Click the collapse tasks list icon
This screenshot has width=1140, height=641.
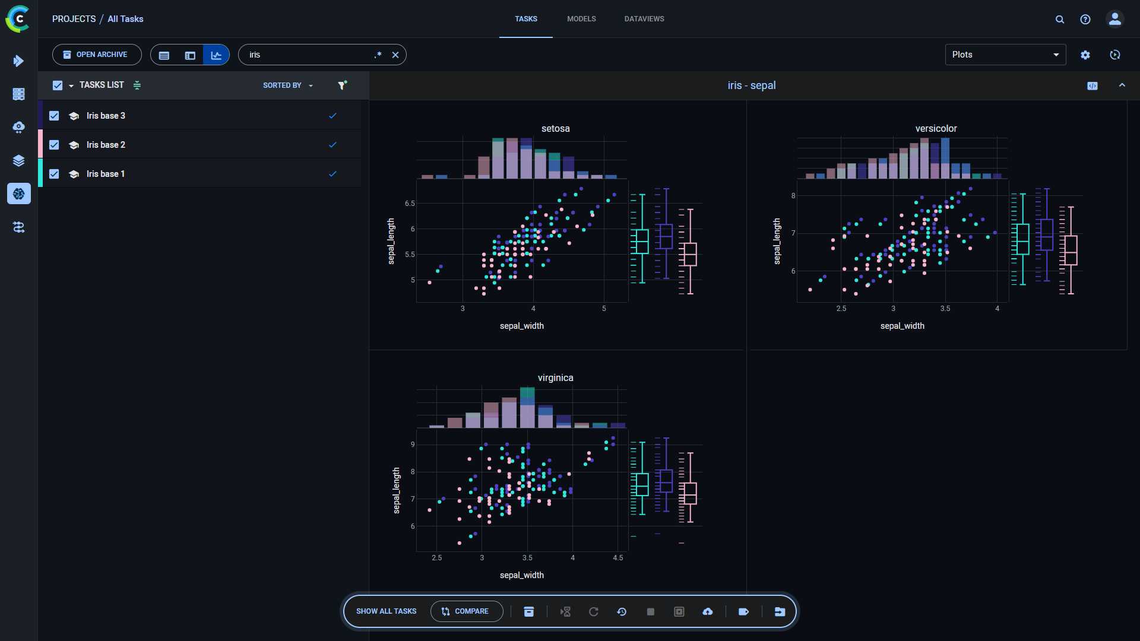[x=137, y=85]
